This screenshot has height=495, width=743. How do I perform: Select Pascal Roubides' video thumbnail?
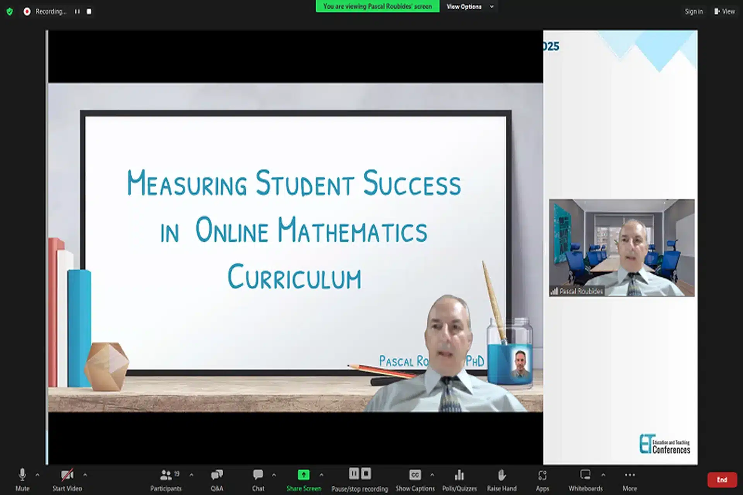621,248
